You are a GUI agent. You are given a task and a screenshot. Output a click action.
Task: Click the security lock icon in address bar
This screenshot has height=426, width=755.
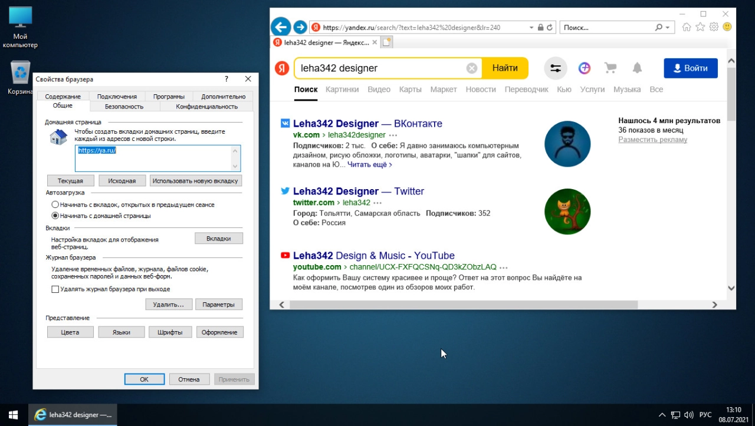coord(540,27)
